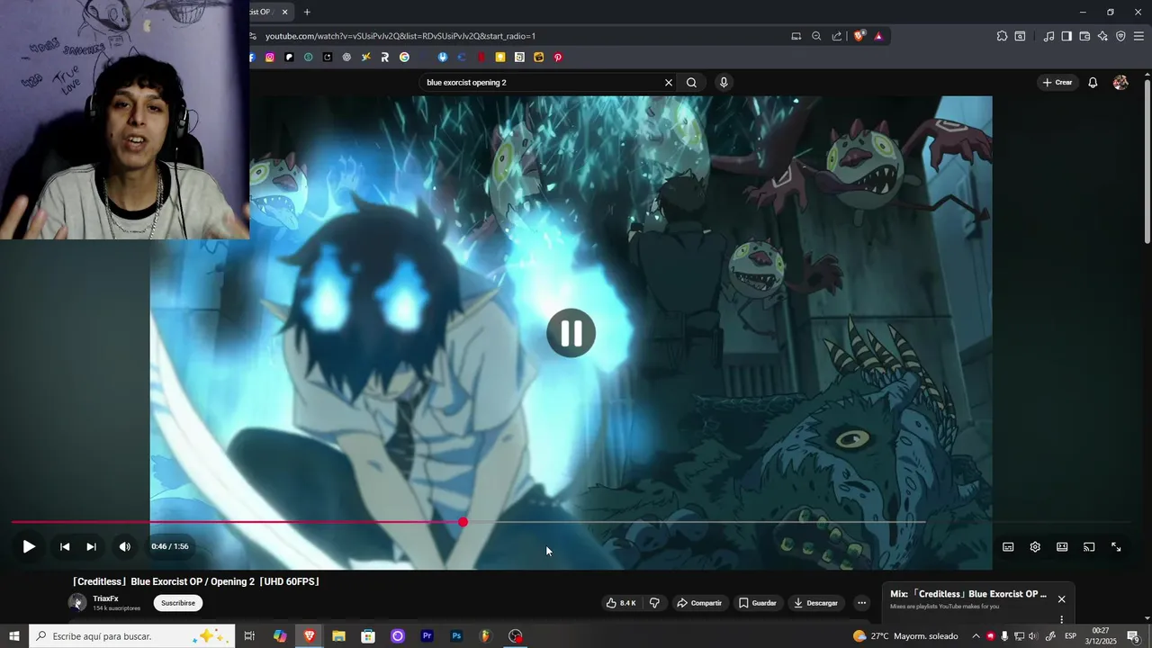Click the Windows taskbar search box
The height and width of the screenshot is (648, 1152).
coord(132,636)
